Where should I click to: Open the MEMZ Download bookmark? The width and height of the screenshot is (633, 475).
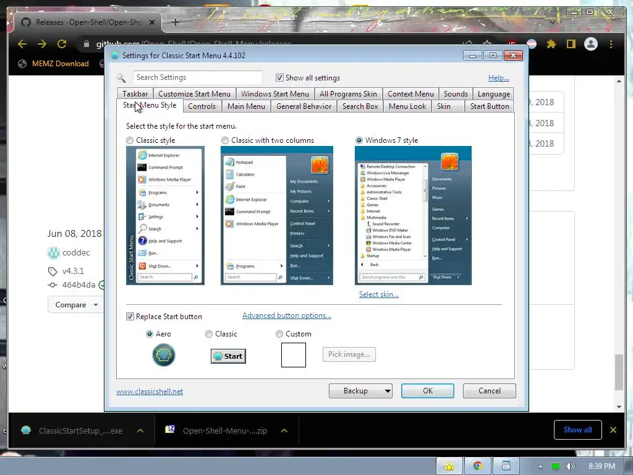(54, 64)
